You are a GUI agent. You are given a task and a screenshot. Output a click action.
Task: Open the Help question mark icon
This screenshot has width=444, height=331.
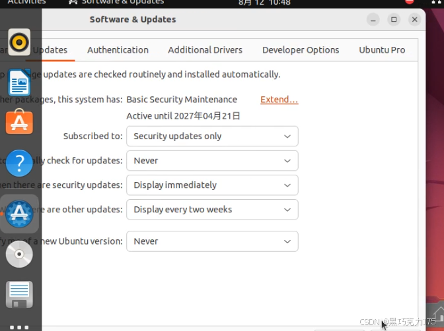point(19,163)
